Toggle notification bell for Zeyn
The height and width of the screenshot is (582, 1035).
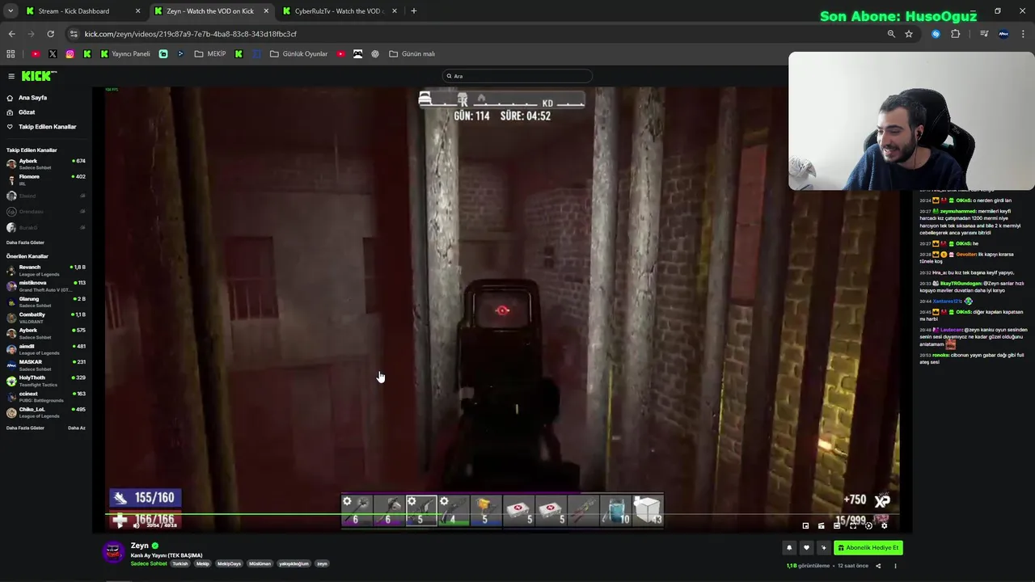click(x=789, y=548)
